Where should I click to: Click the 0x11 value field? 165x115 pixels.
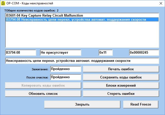point(106,53)
